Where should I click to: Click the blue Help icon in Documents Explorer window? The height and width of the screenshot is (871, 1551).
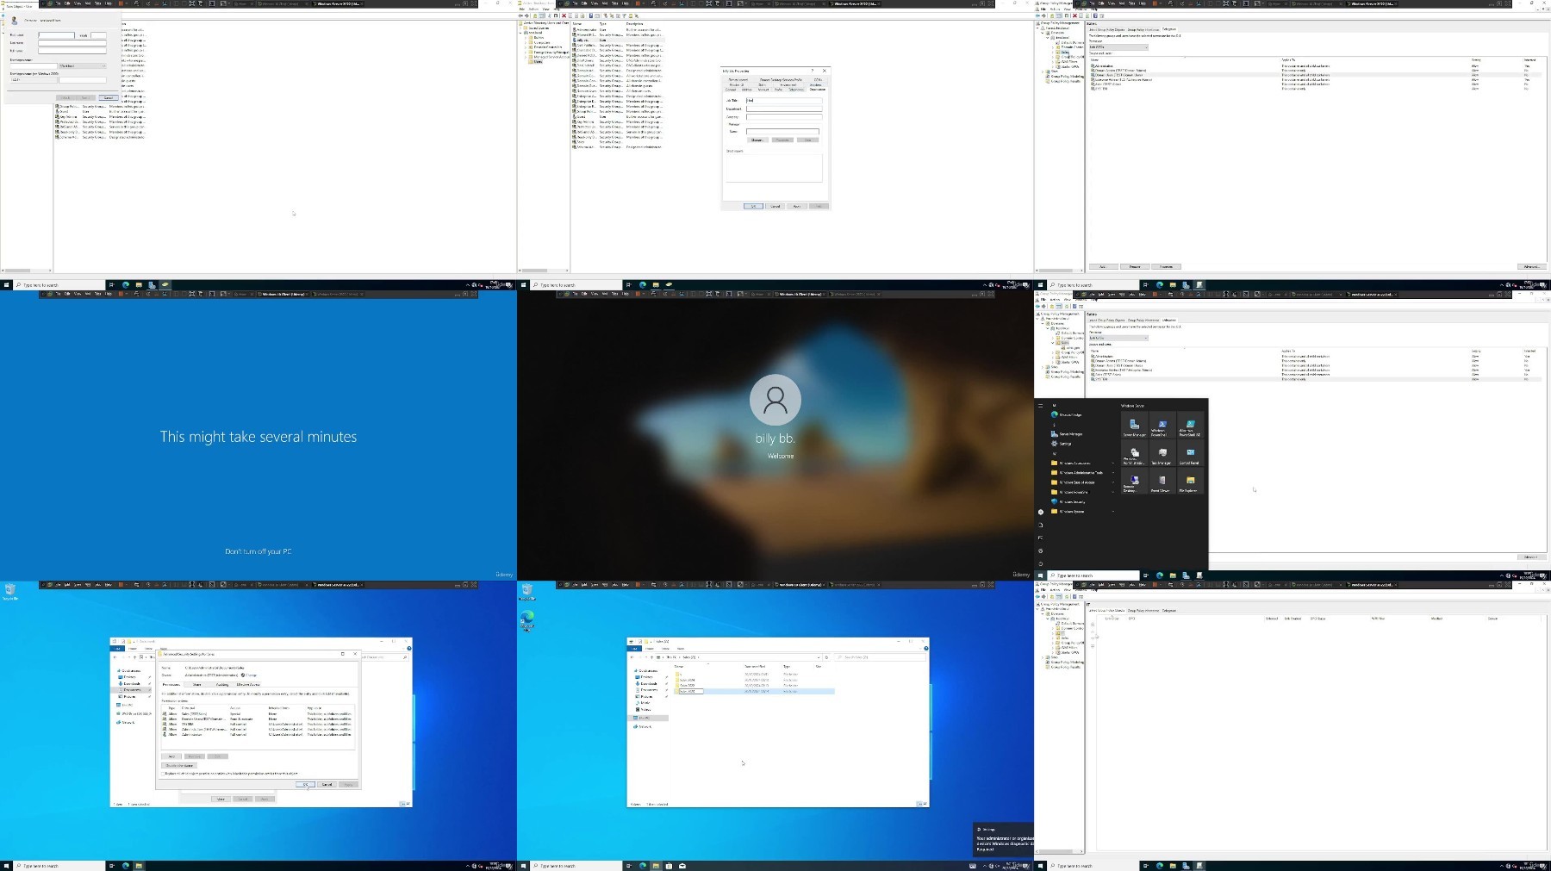pos(408,649)
